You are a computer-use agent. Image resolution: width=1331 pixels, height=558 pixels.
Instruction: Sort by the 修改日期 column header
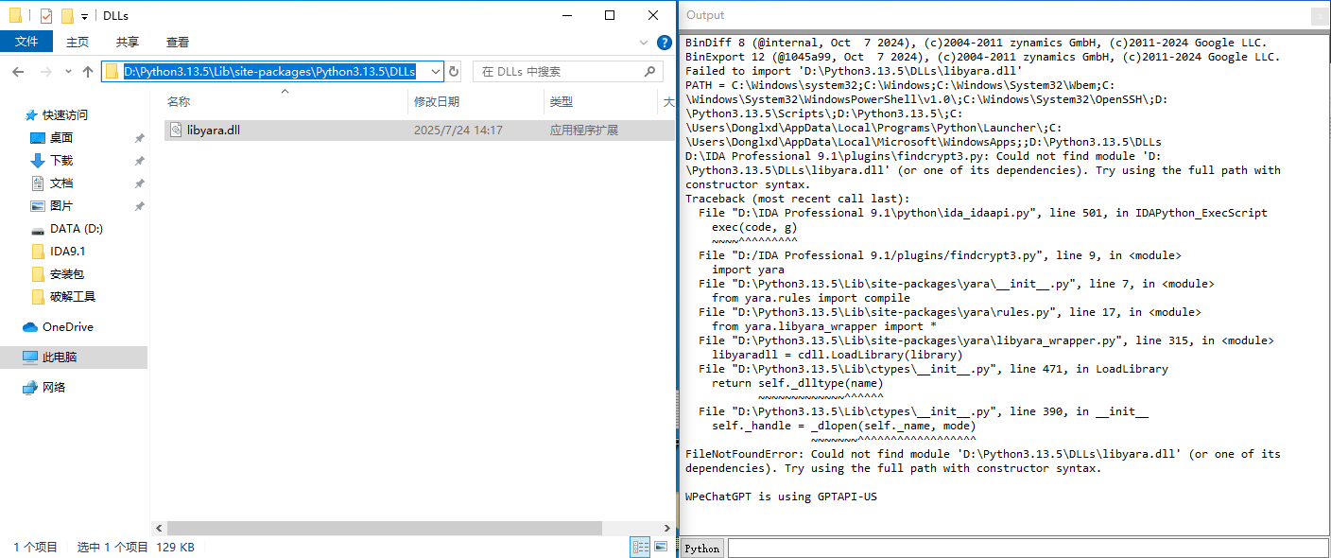click(x=437, y=101)
